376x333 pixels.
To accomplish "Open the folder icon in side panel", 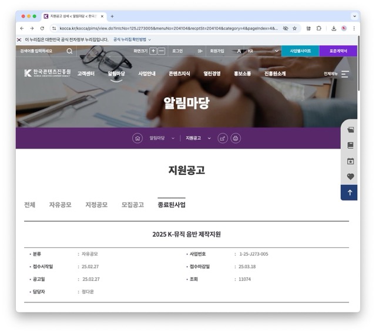I will tap(350, 130).
